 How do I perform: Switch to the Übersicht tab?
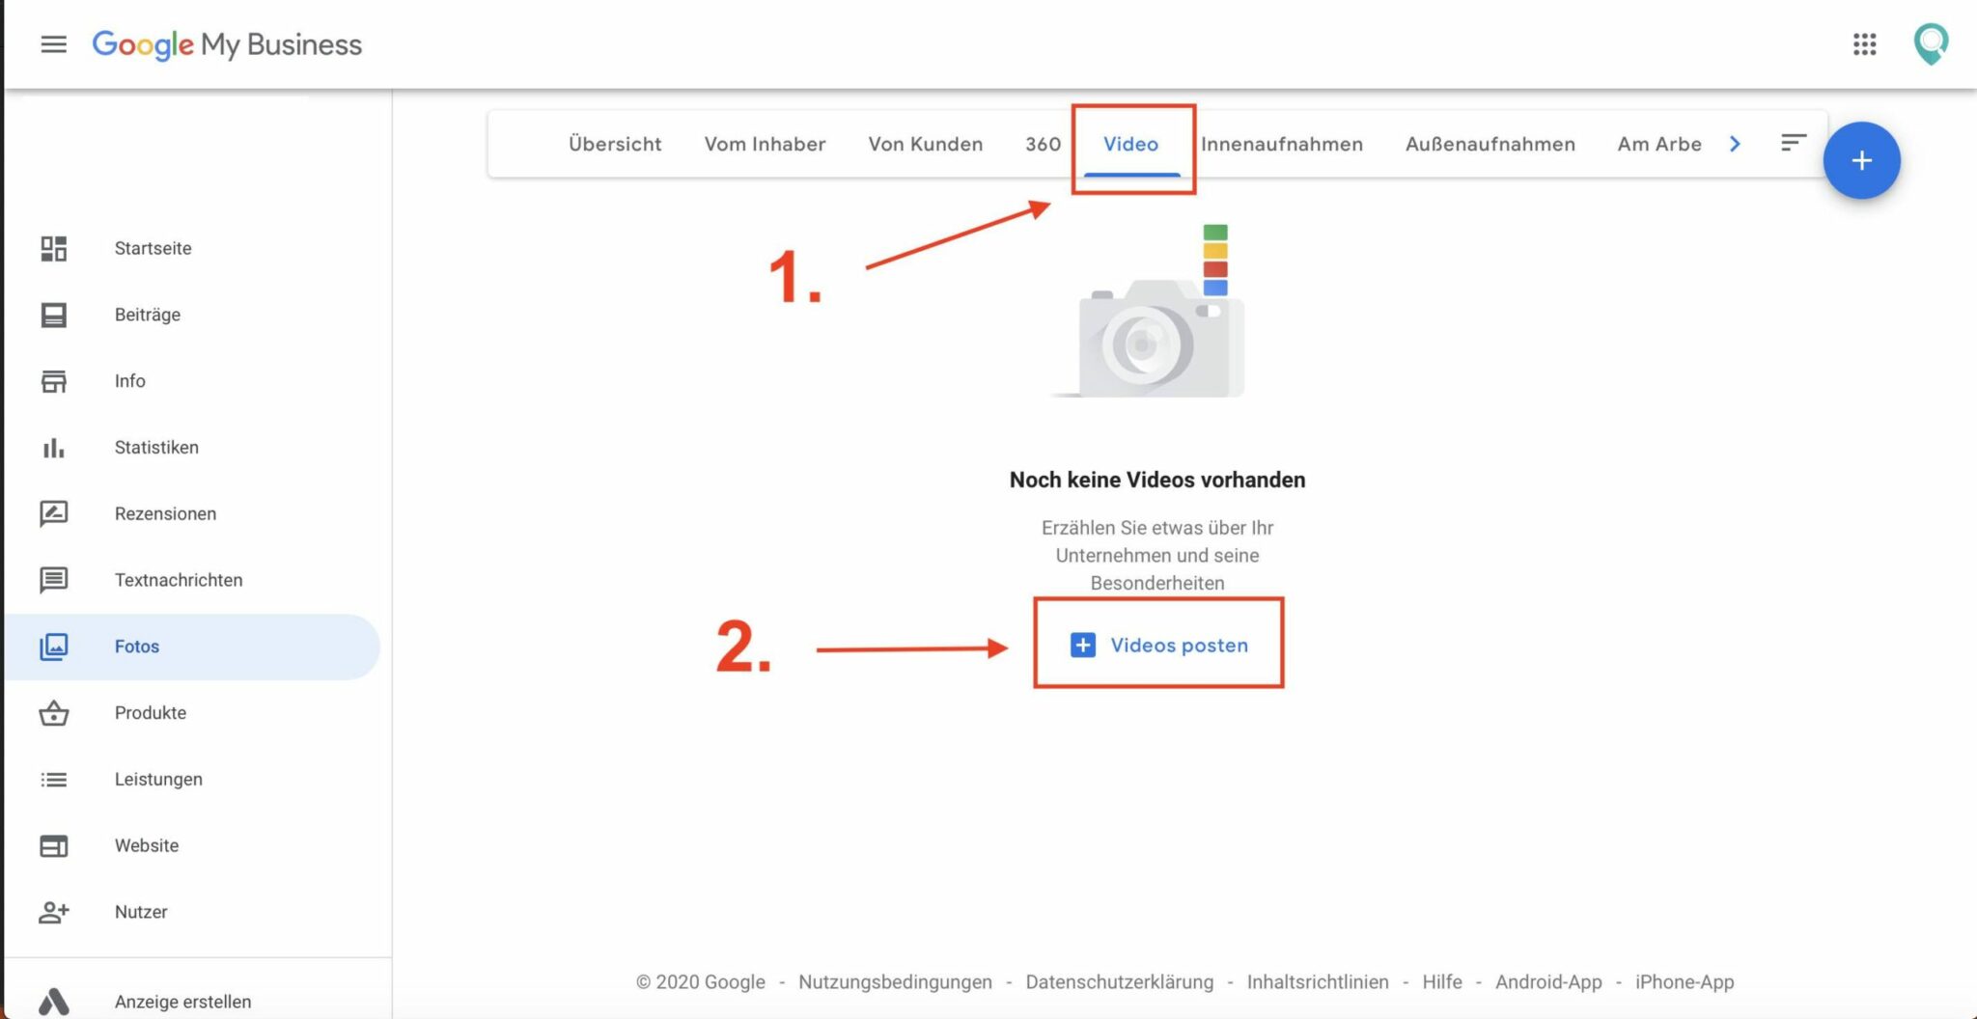[x=615, y=144]
